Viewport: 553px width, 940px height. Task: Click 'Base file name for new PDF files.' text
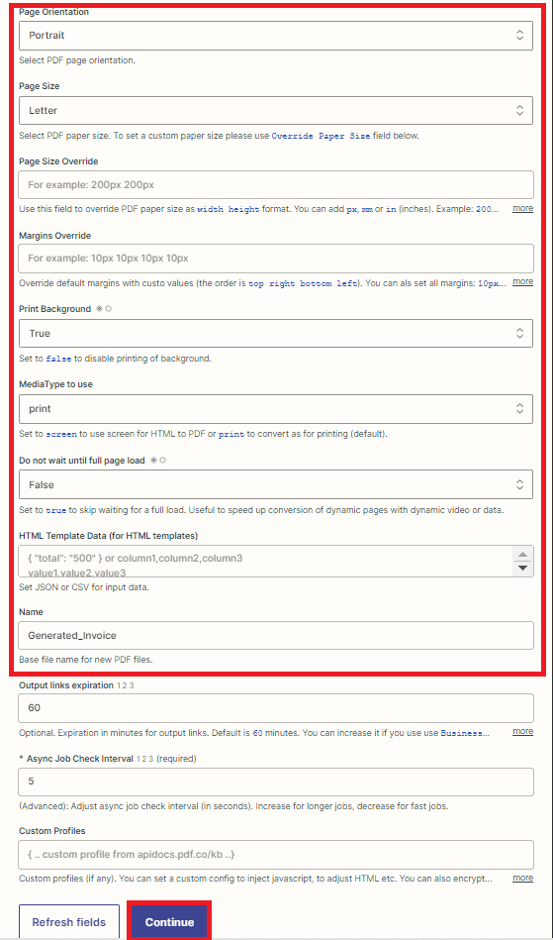pos(86,660)
